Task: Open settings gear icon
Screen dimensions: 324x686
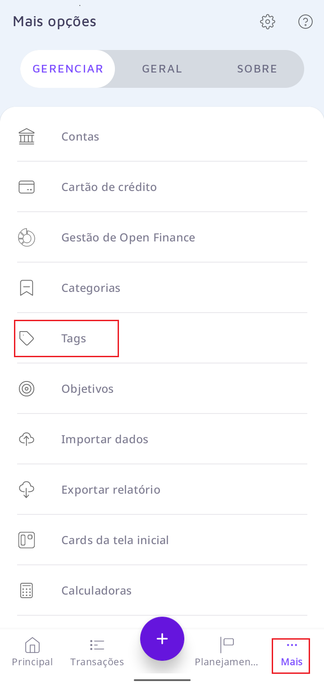Action: pyautogui.click(x=268, y=22)
